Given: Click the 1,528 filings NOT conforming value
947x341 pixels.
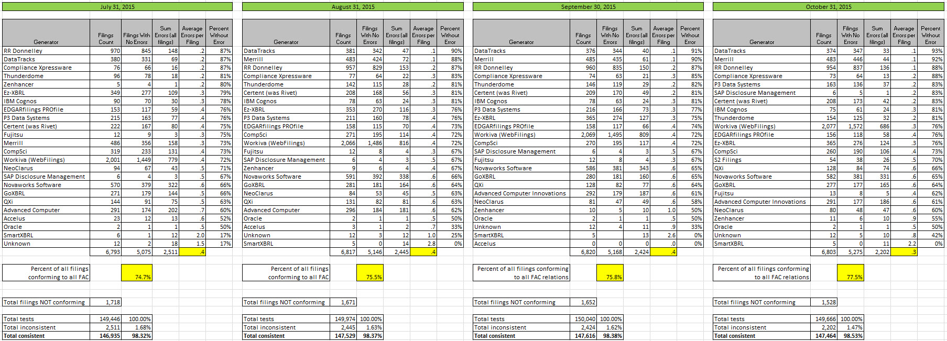Looking at the screenshot, I should (824, 302).
